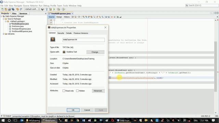The width and height of the screenshot is (219, 123).
Task: Click the browser globe icon in toolbar
Action: tap(42, 9)
